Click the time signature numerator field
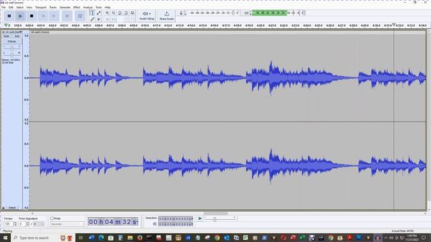The width and height of the screenshot is (431, 242). 22,224
